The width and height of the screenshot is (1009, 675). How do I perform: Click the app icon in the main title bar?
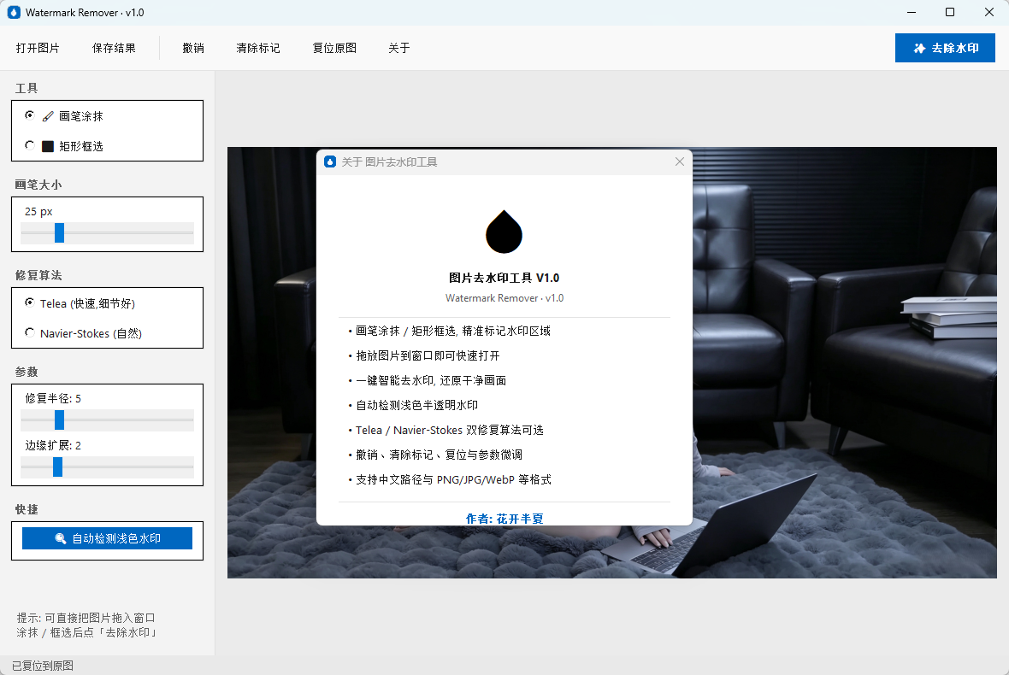pyautogui.click(x=14, y=12)
